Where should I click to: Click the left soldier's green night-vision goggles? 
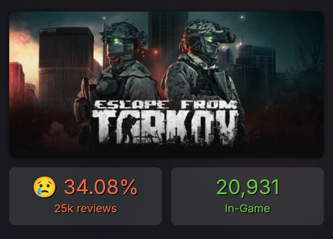pyautogui.click(x=117, y=41)
